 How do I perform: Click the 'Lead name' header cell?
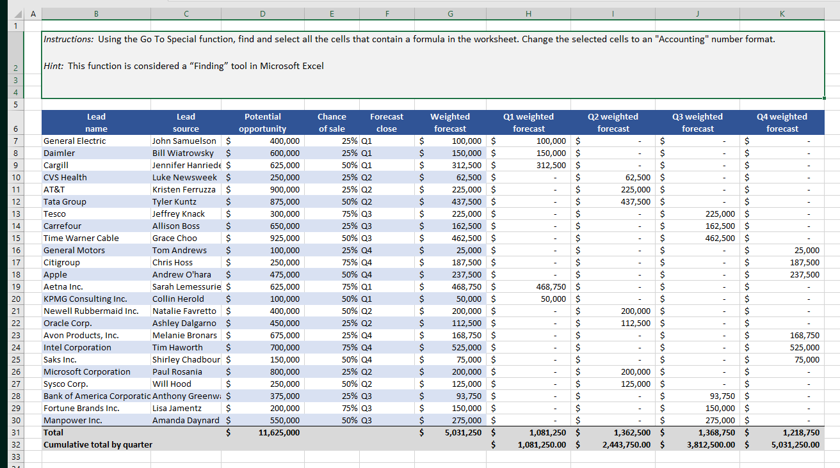click(96, 123)
